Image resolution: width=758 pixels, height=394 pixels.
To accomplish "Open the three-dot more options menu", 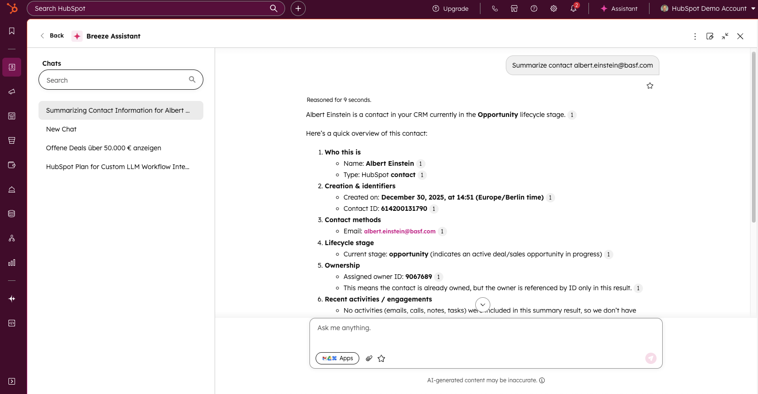I will coord(695,36).
